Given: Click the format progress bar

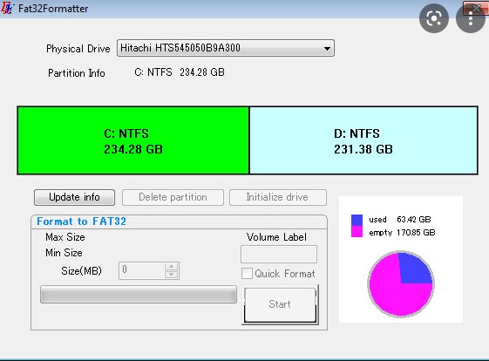Looking at the screenshot, I should point(139,294).
